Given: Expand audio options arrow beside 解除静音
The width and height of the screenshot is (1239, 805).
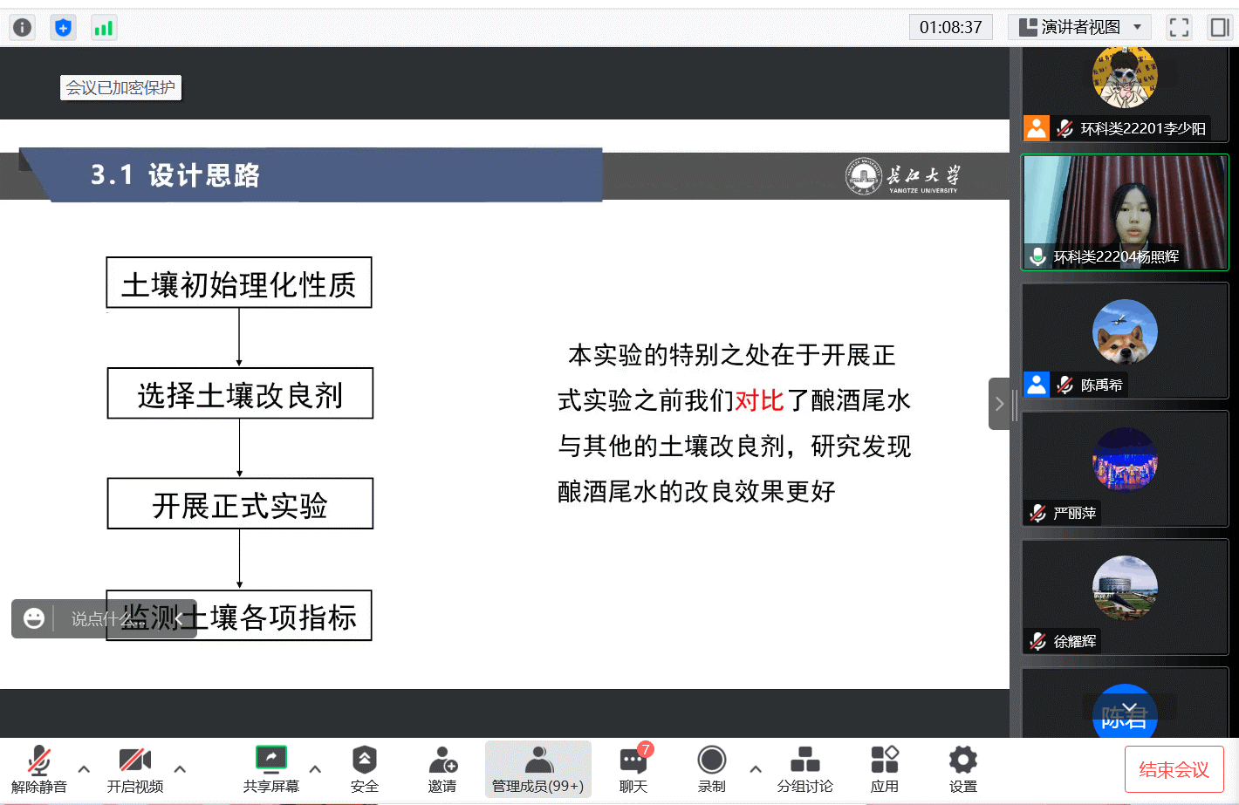Looking at the screenshot, I should (84, 769).
